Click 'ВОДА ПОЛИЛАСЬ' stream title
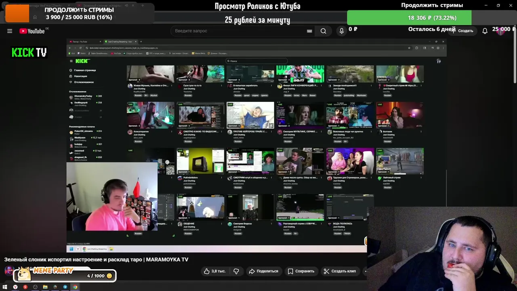 coord(343,224)
